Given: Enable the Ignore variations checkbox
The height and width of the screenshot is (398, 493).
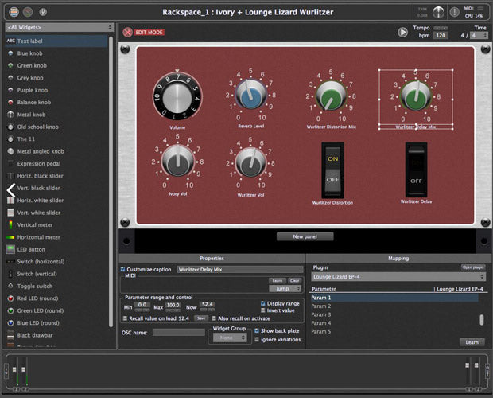Looking at the screenshot, I should click(257, 339).
